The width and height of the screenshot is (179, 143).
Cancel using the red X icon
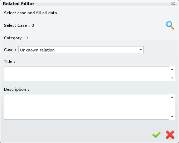point(170,135)
